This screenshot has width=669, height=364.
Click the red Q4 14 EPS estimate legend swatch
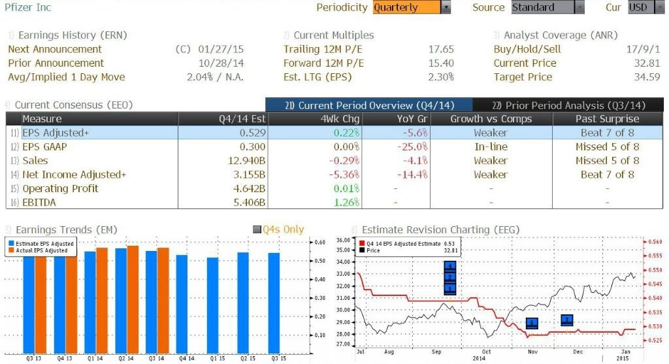click(x=362, y=243)
